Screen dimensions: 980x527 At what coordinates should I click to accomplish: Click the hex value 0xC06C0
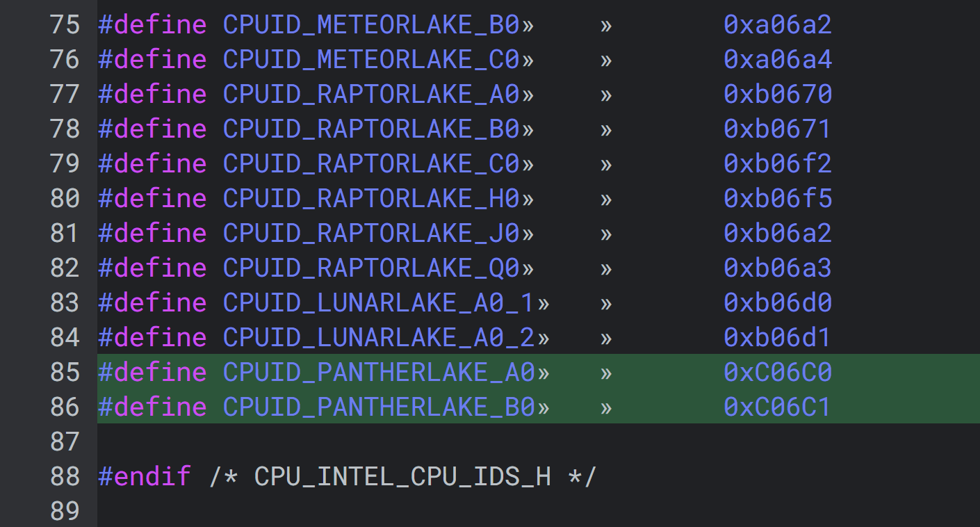coord(777,373)
